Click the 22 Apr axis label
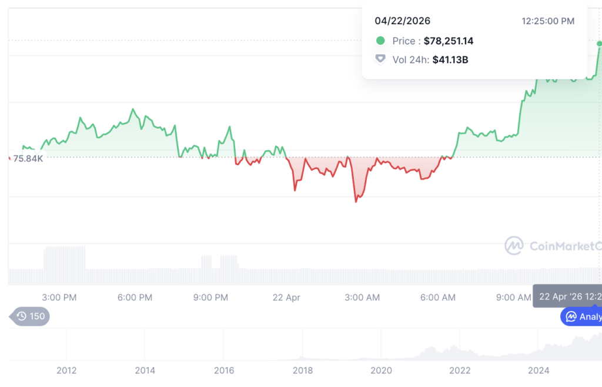The image size is (602, 387). point(286,298)
